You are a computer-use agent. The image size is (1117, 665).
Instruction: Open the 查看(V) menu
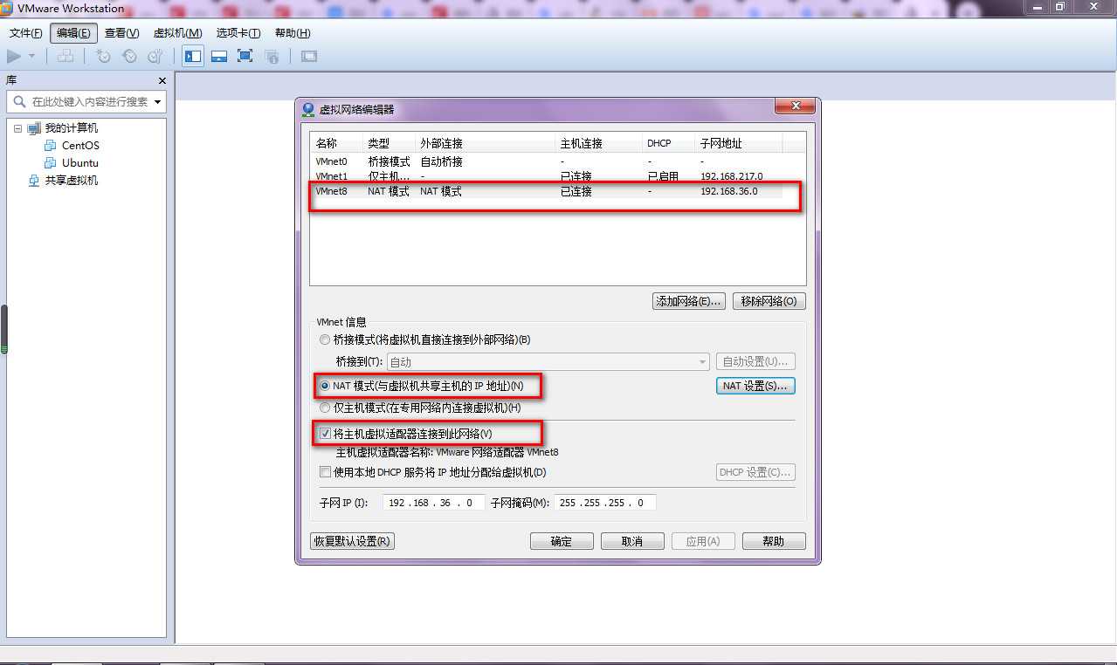121,33
